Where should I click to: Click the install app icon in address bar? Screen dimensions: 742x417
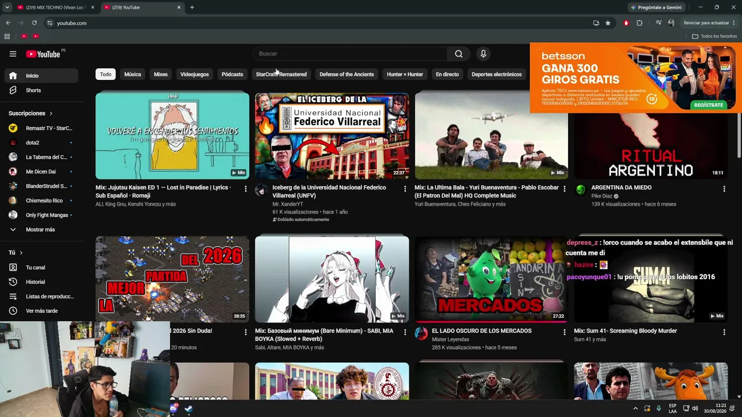tap(596, 23)
